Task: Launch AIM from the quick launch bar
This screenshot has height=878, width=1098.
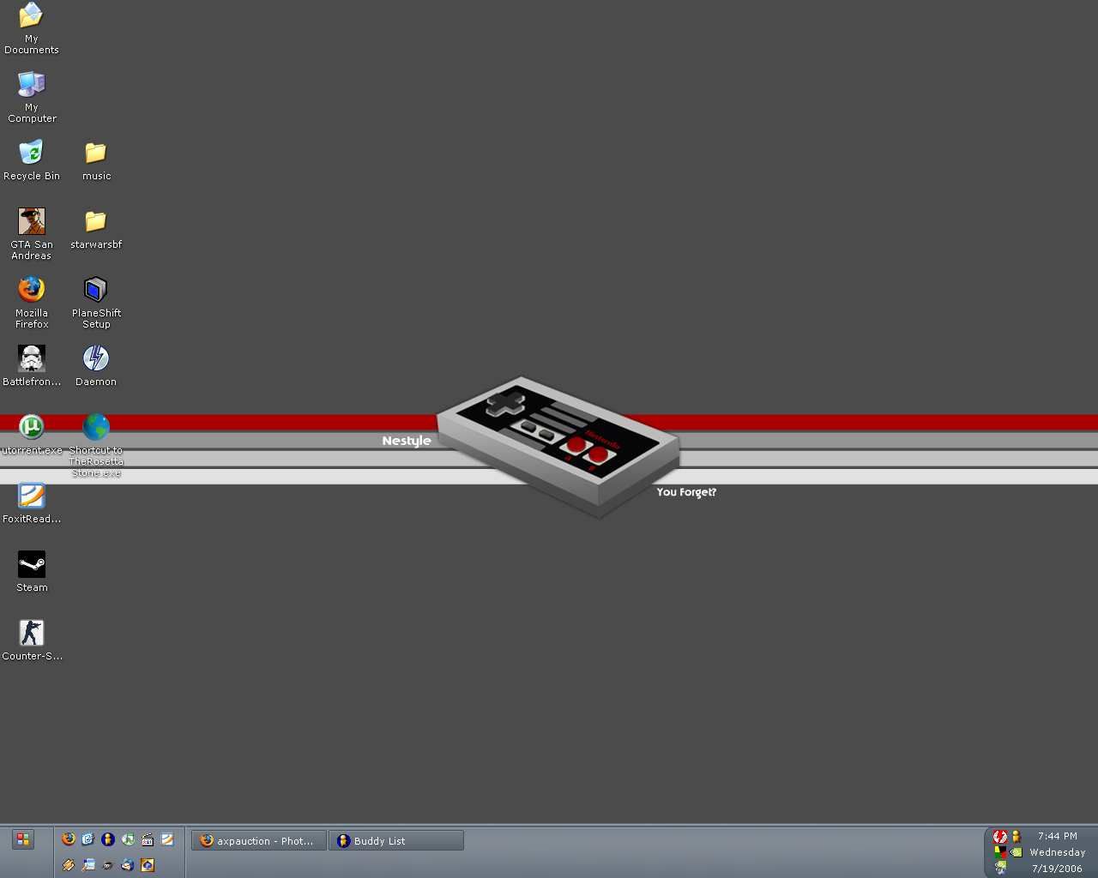Action: click(x=108, y=839)
